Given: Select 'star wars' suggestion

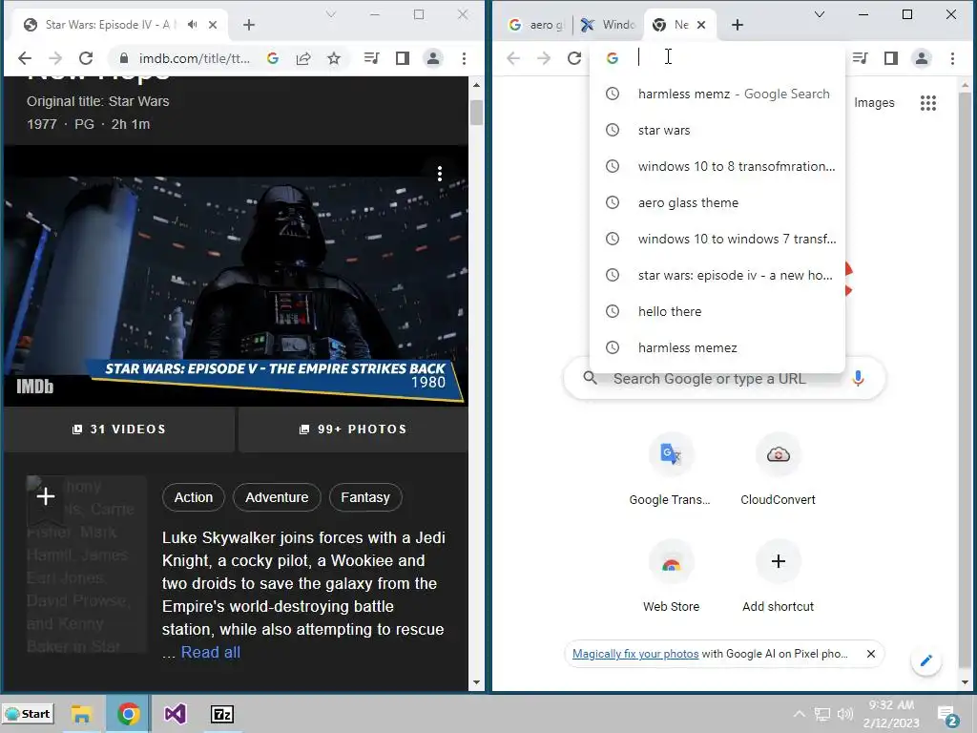Looking at the screenshot, I should coord(717,130).
